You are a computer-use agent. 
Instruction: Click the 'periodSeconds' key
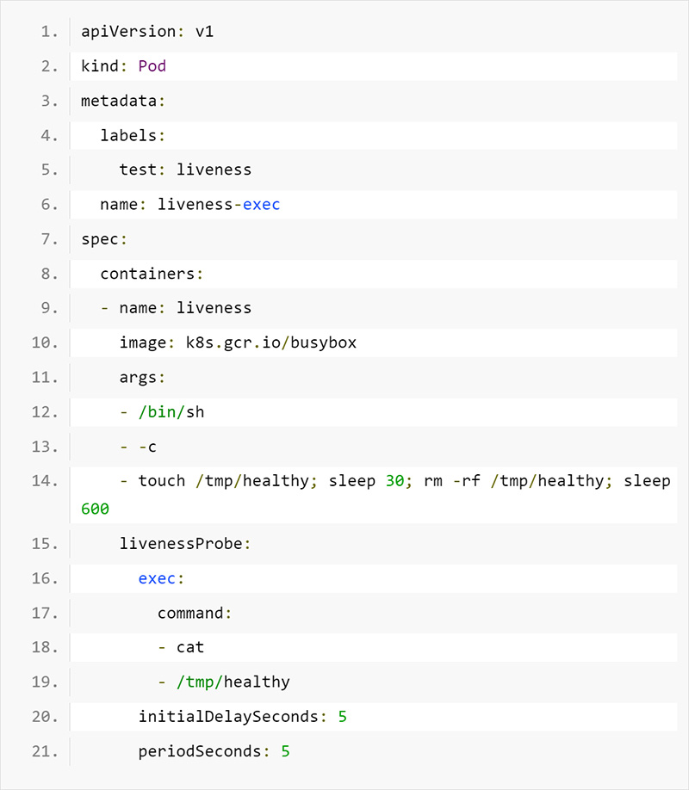(x=200, y=751)
